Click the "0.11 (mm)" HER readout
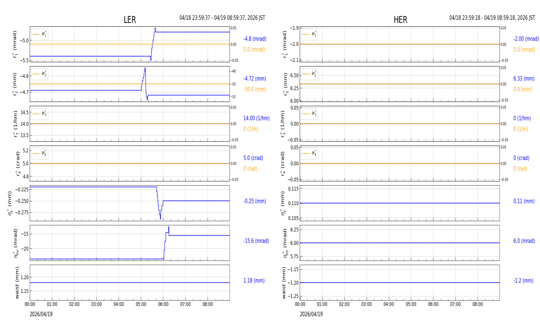 pyautogui.click(x=524, y=201)
